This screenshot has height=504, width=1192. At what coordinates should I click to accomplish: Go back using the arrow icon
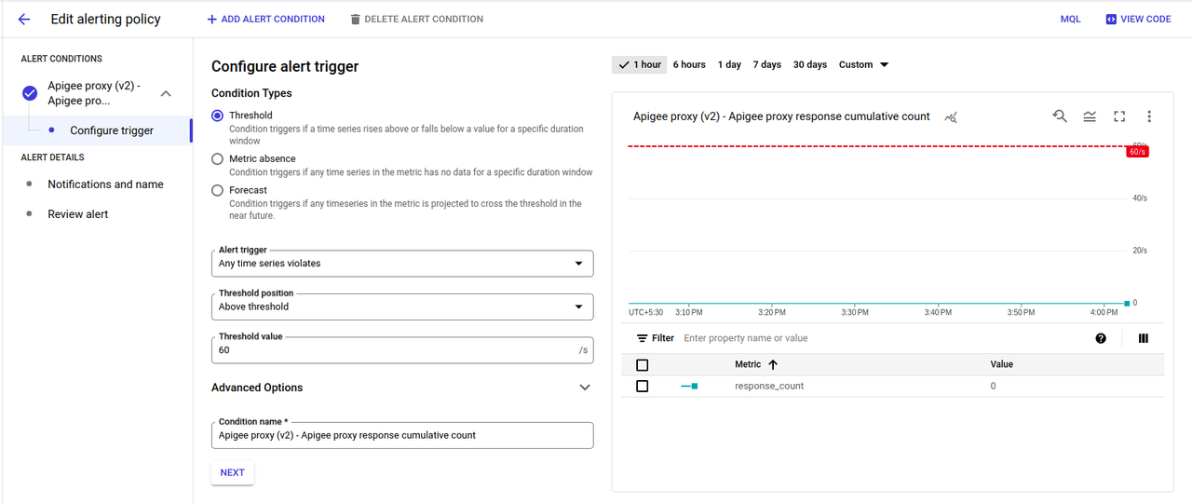pos(24,19)
